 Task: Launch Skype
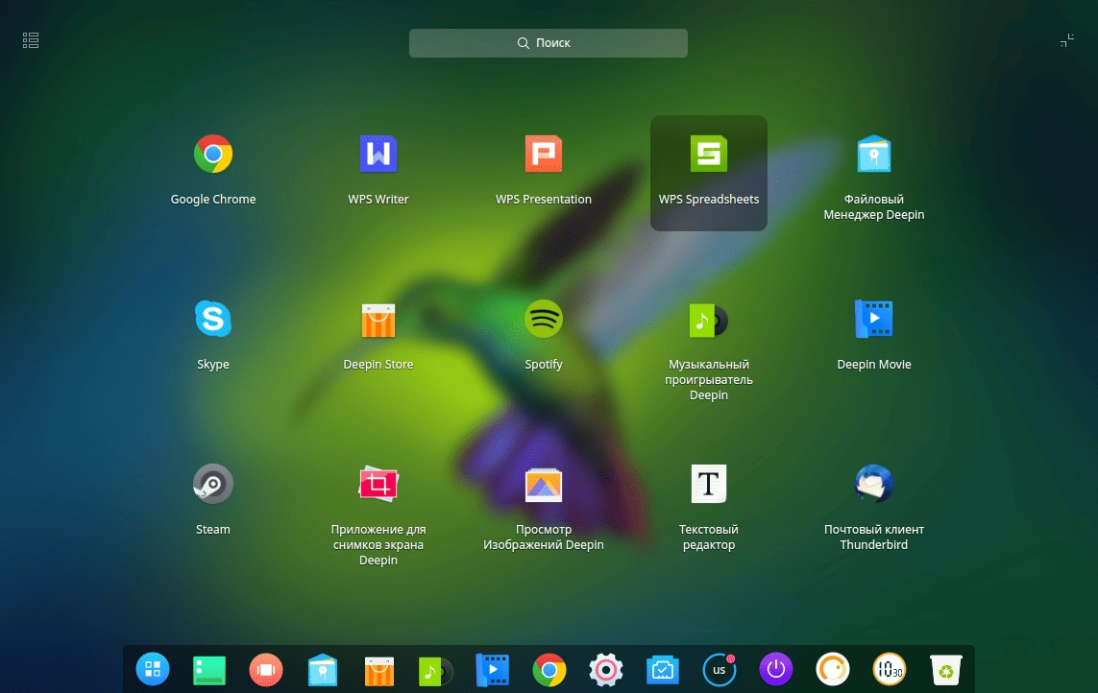[x=213, y=320]
